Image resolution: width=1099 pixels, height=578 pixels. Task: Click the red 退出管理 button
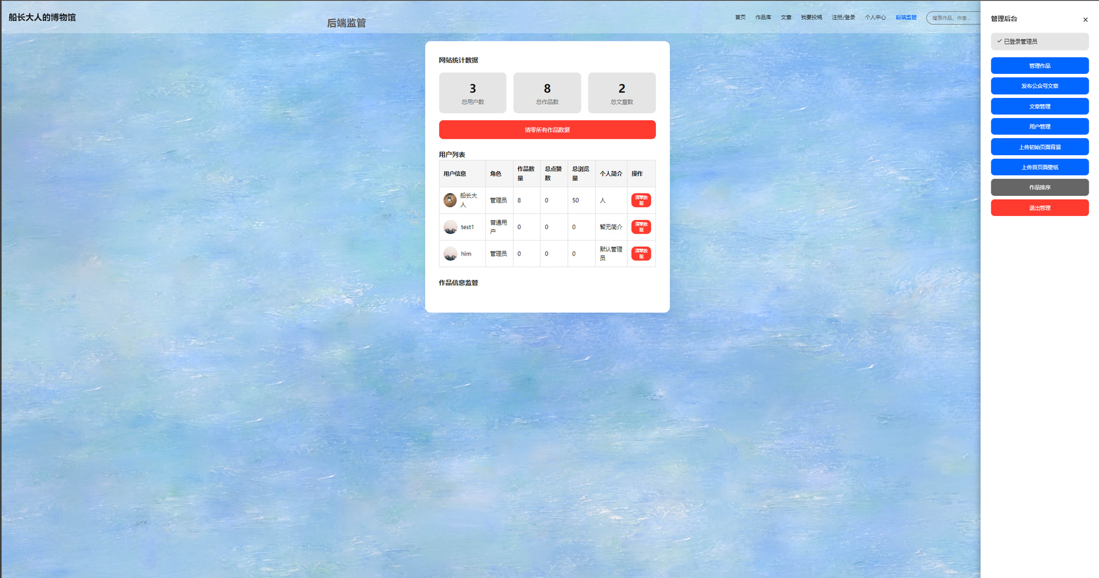(1039, 208)
